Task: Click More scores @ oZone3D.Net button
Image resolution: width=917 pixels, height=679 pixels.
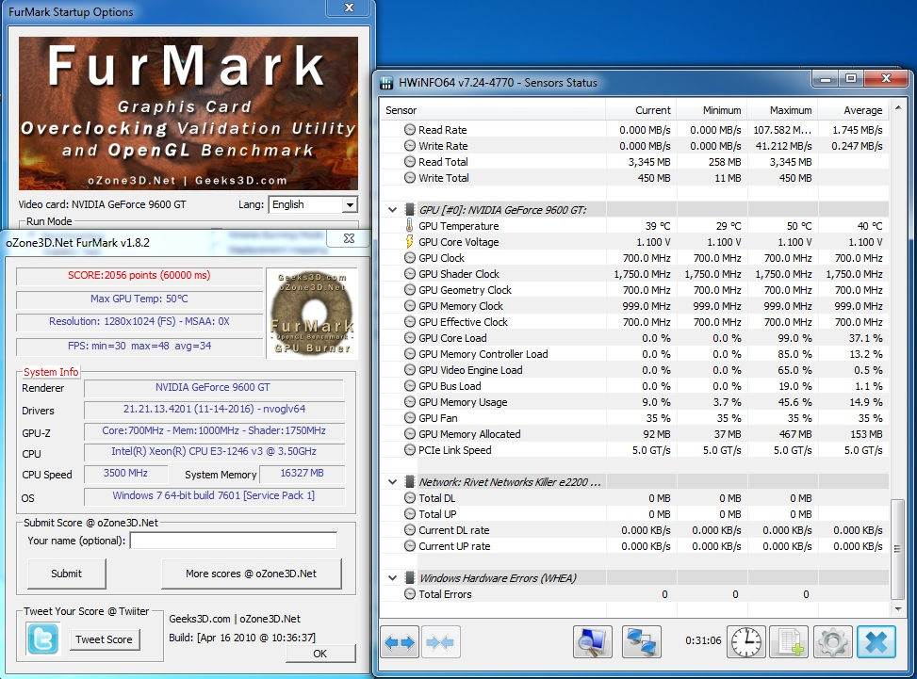Action: coord(251,574)
